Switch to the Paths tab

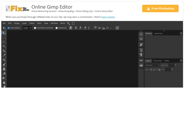point(167,61)
